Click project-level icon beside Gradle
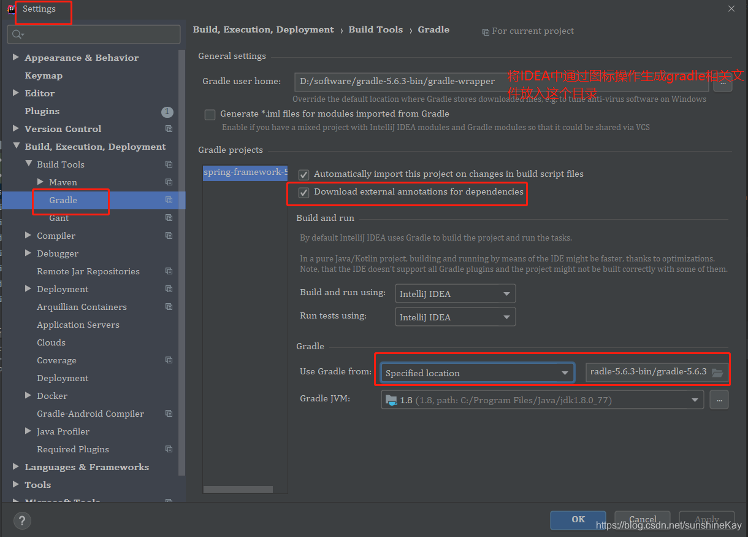 tap(169, 200)
